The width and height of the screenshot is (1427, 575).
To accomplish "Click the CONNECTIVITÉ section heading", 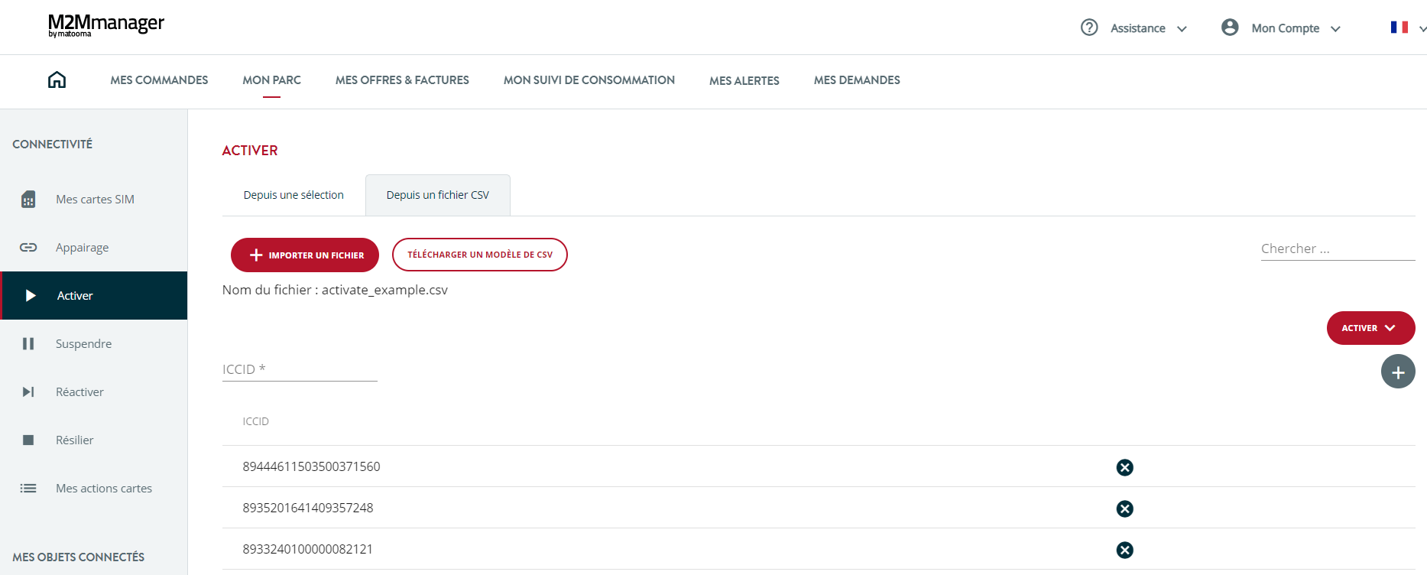I will (x=52, y=144).
